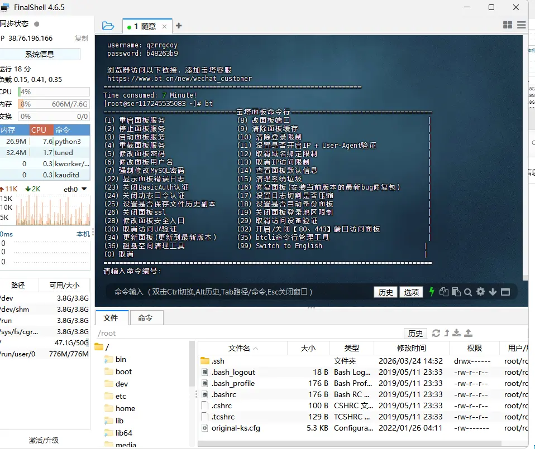Execute command with the green lightning icon

click(x=432, y=291)
